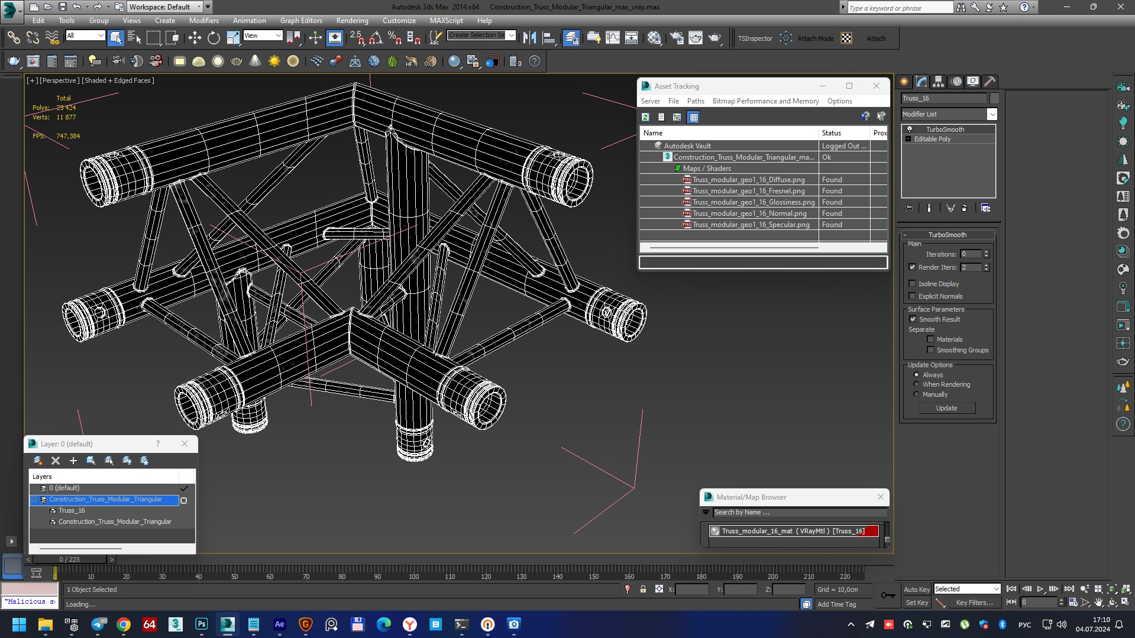Click Delete Layer X icon
The height and width of the screenshot is (638, 1135).
pos(56,461)
